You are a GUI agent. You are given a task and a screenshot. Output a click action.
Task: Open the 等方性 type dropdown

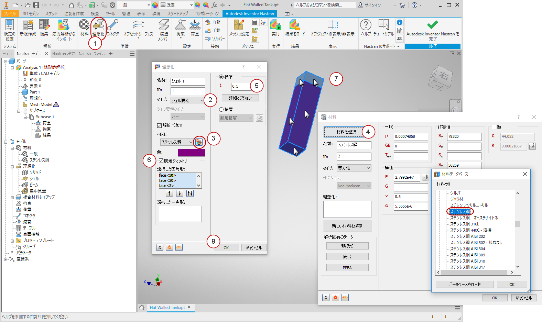click(354, 168)
